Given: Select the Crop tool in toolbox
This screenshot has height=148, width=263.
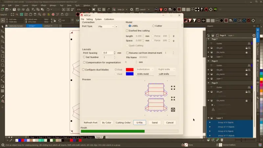Looking at the screenshot, I should point(3,37).
